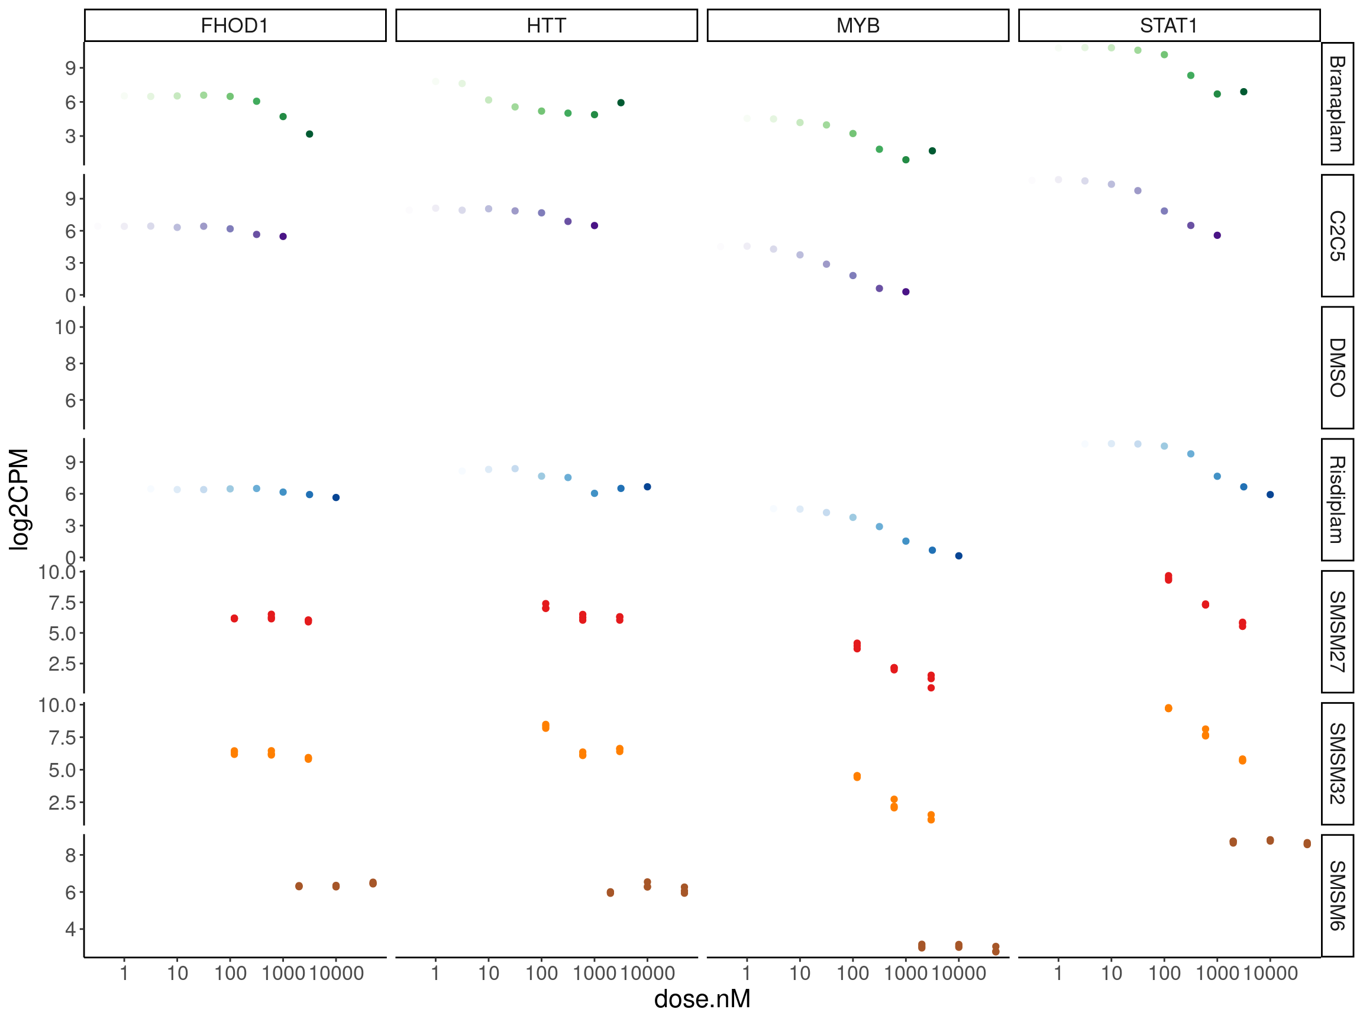Screen dimensions: 1363x1022
Task: Click the dose.nM x-axis title
Action: 702,999
